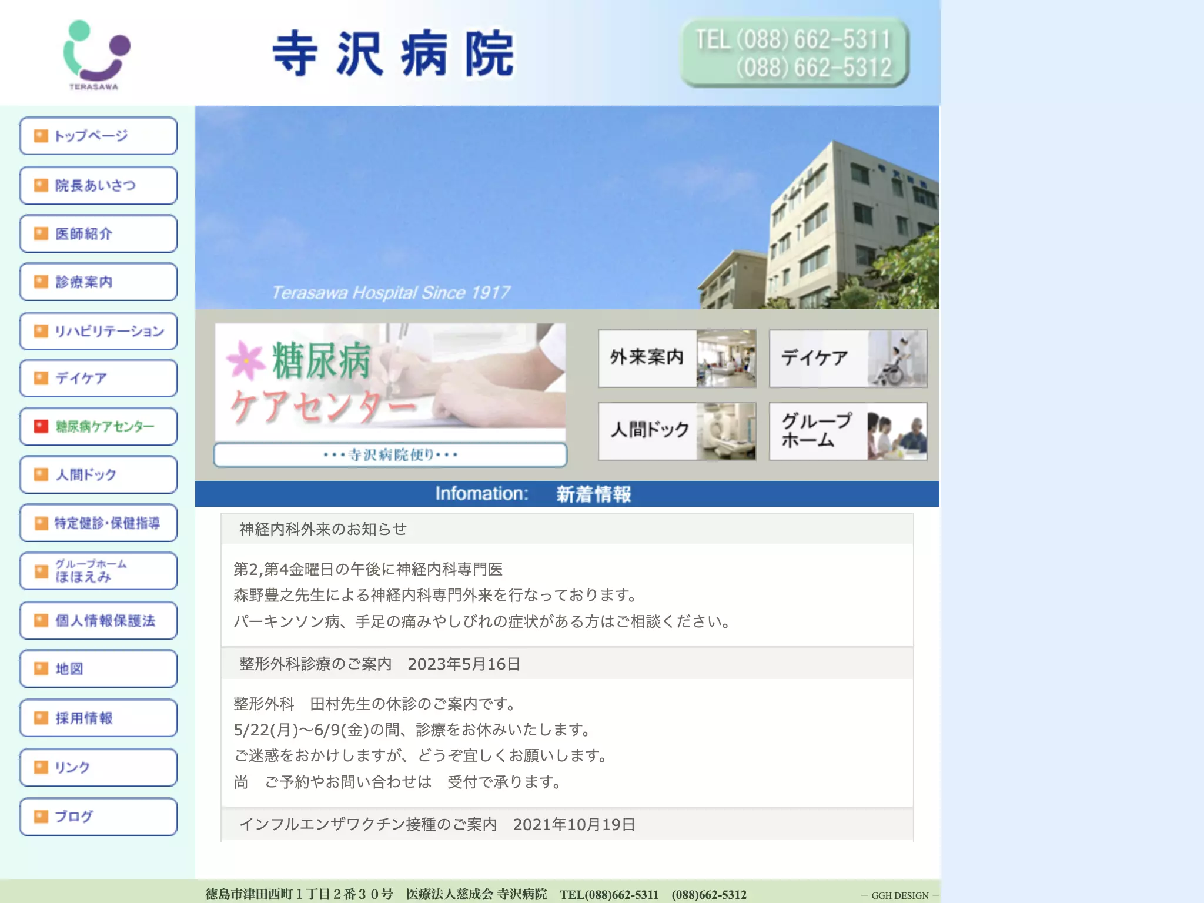Screen dimensions: 1204x903
Task: Click GGH DESIGN footer link
Action: [899, 895]
